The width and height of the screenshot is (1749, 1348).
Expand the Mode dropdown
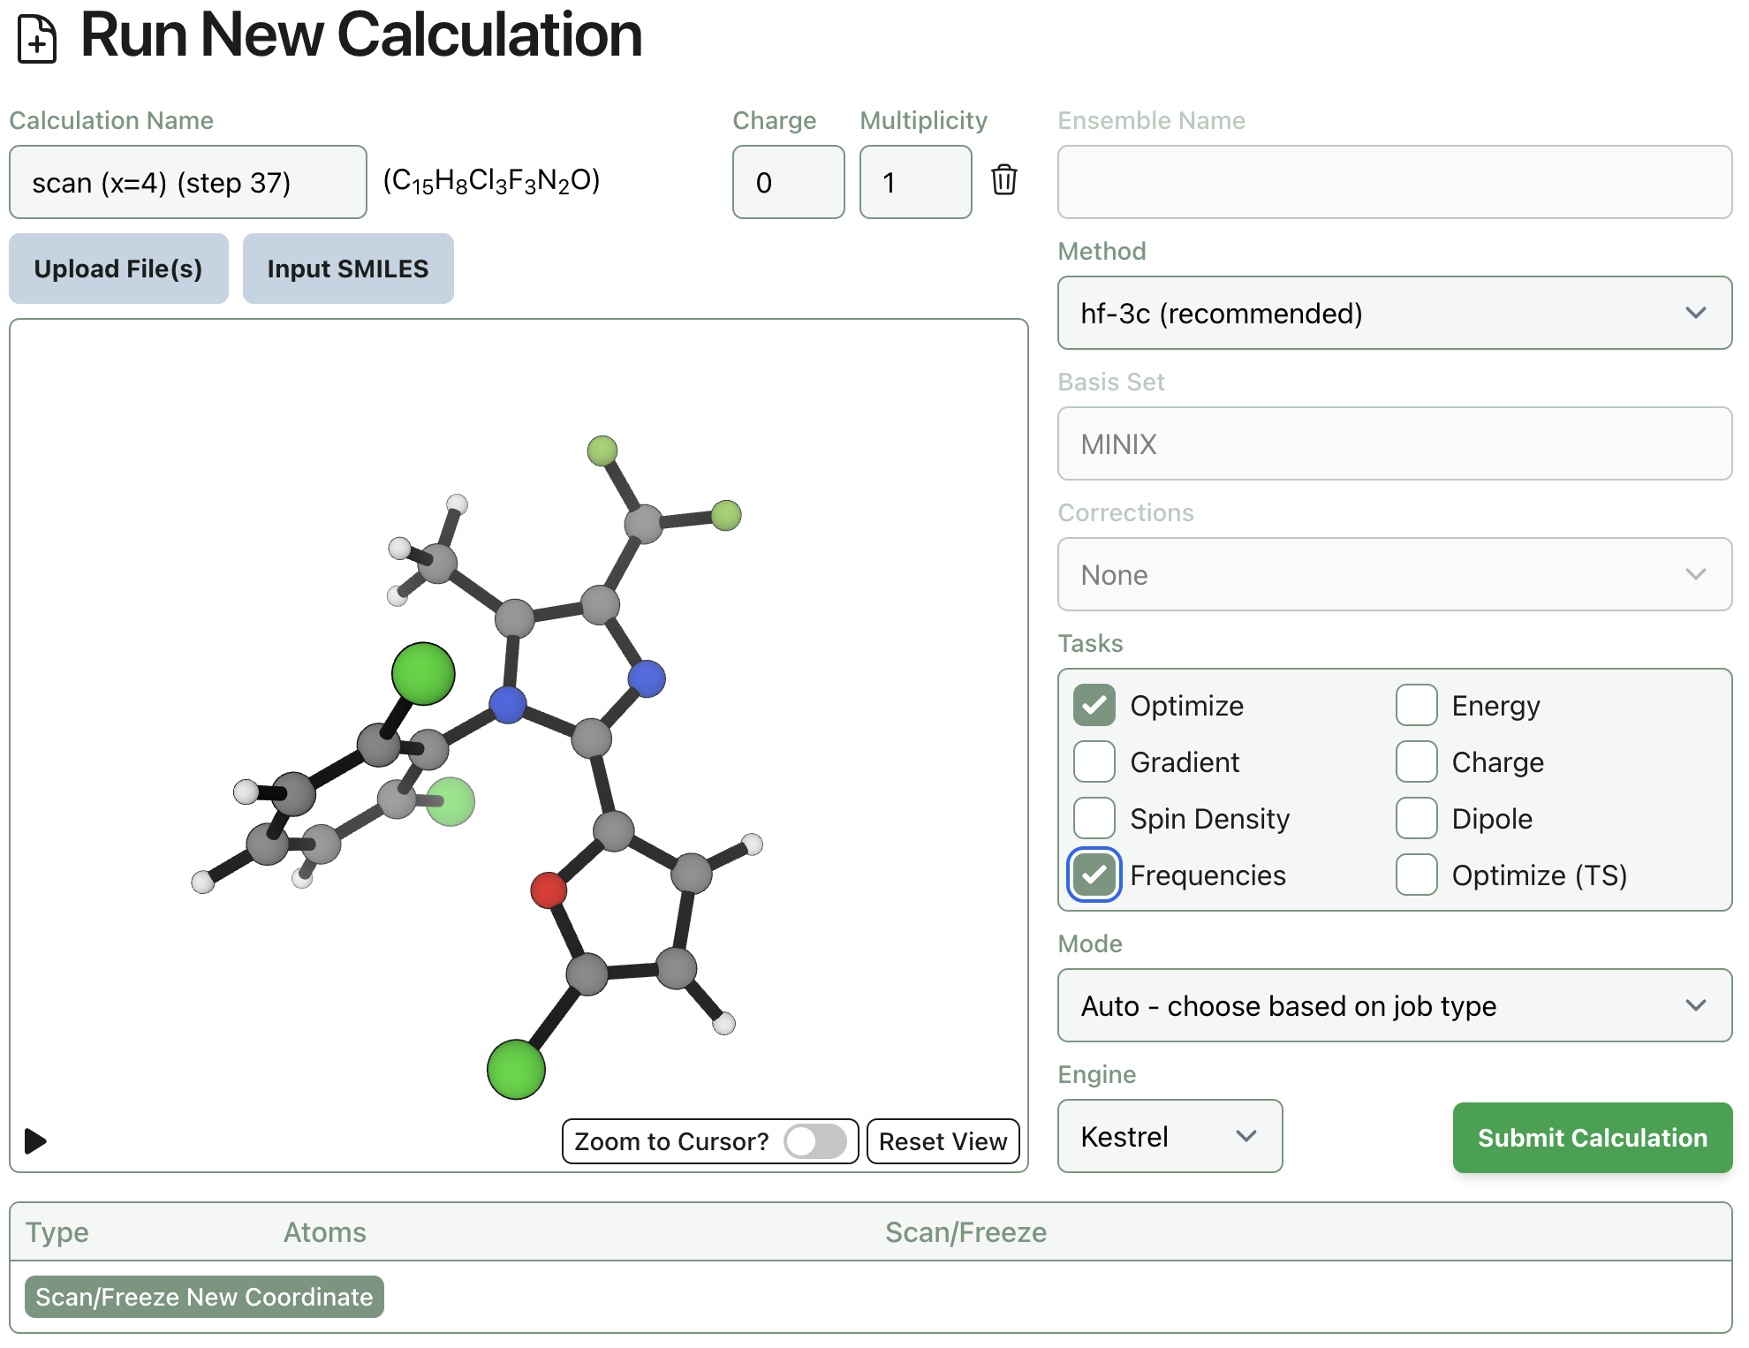tap(1394, 1005)
